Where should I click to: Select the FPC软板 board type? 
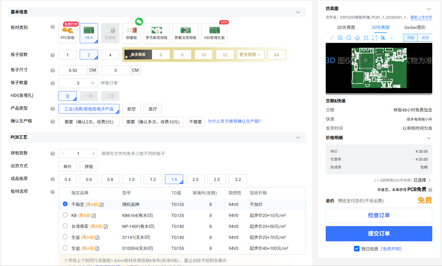click(x=68, y=33)
